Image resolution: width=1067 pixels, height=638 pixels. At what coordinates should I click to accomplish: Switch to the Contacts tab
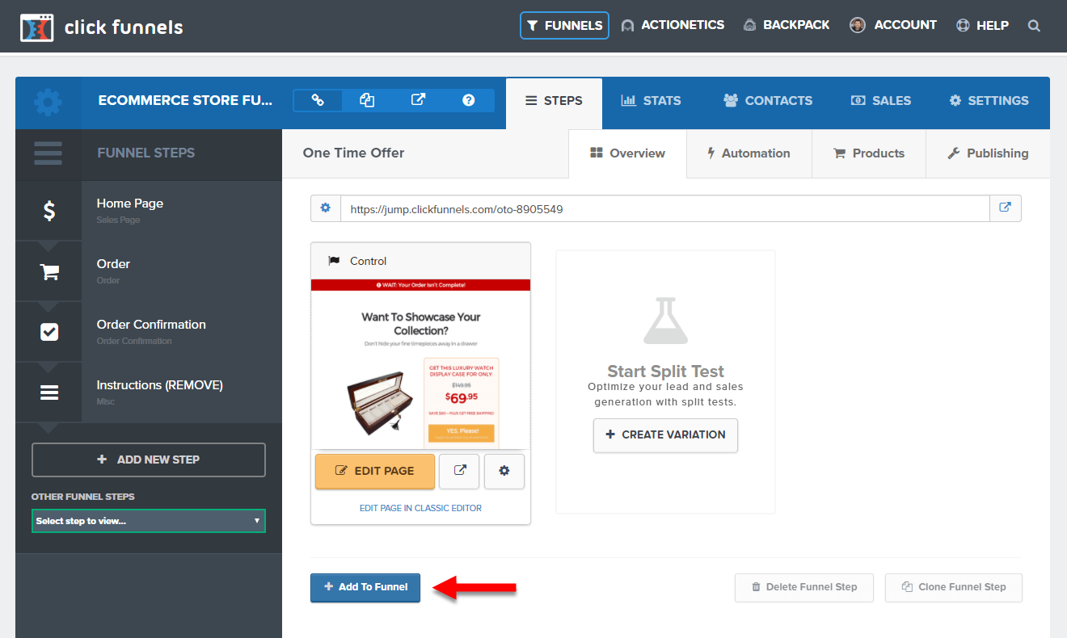coord(768,101)
